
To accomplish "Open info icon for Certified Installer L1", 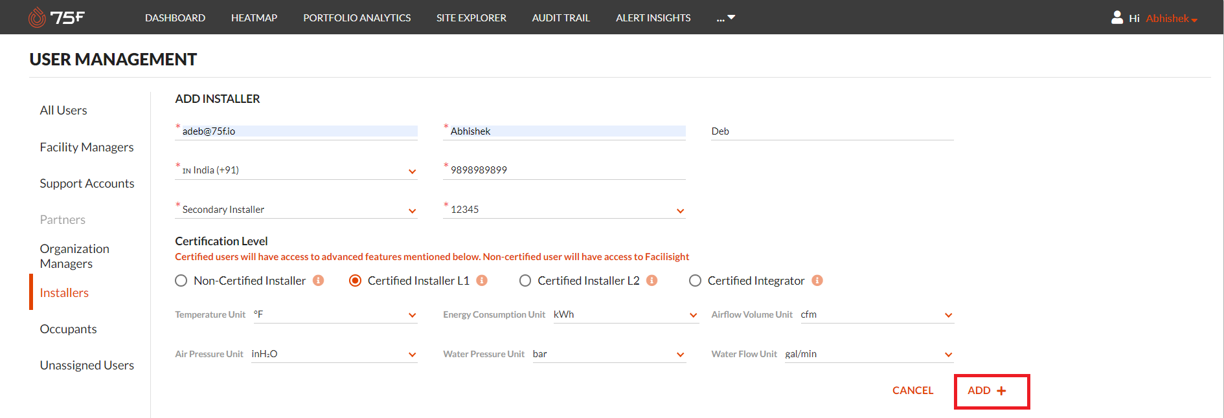I will (x=482, y=280).
